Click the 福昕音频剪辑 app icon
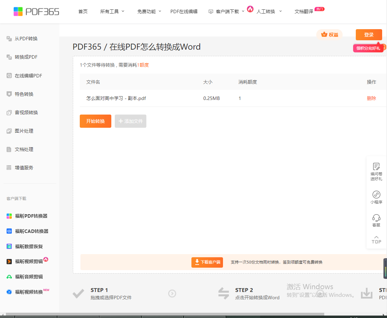Image resolution: width=387 pixels, height=318 pixels. click(x=9, y=277)
